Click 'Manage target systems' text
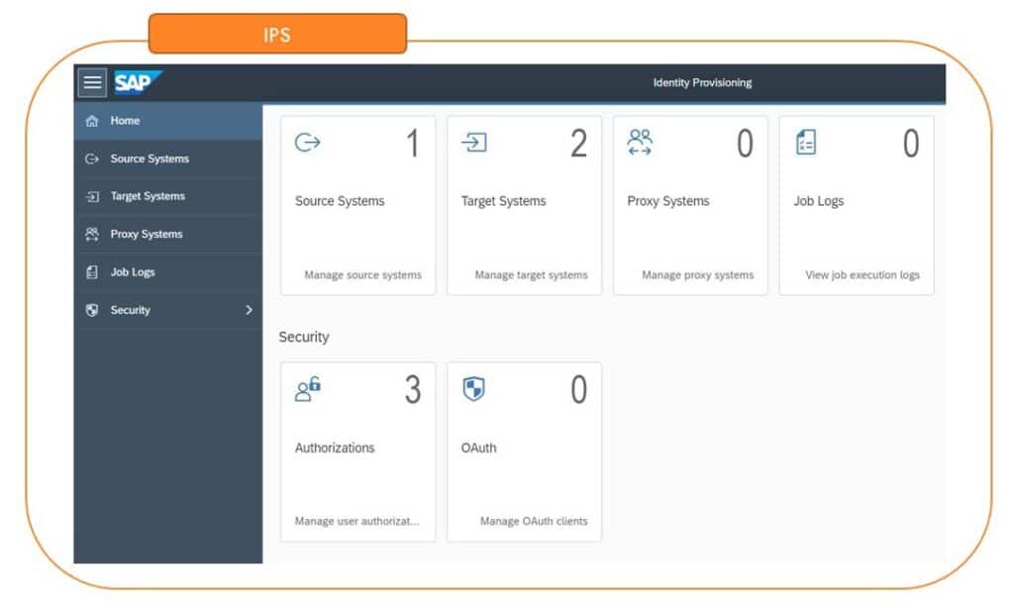This screenshot has width=1014, height=613. click(x=531, y=275)
